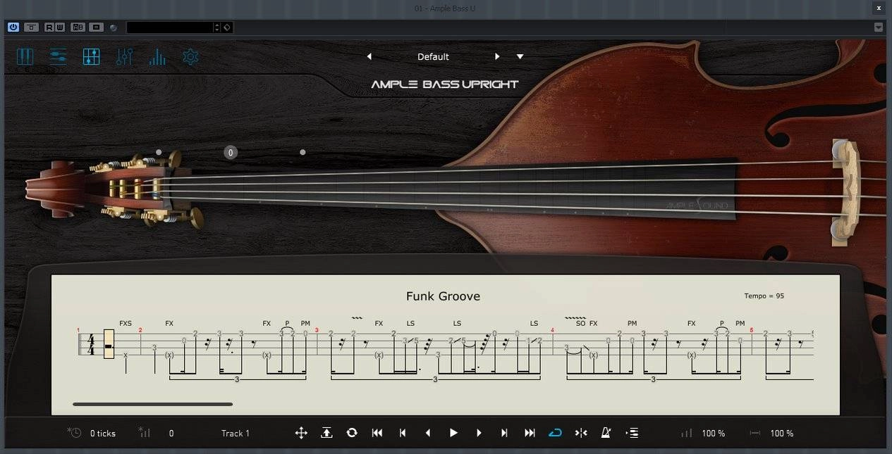The image size is (892, 454).
Task: Click the red bar number 4 marker
Action: coord(552,330)
